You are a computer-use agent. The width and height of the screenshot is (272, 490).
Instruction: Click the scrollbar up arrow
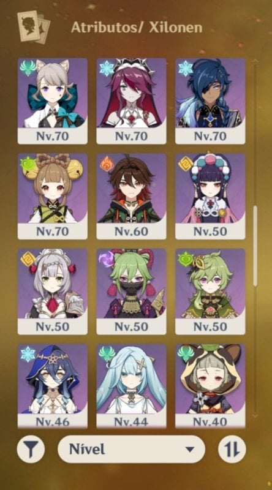pos(255,60)
